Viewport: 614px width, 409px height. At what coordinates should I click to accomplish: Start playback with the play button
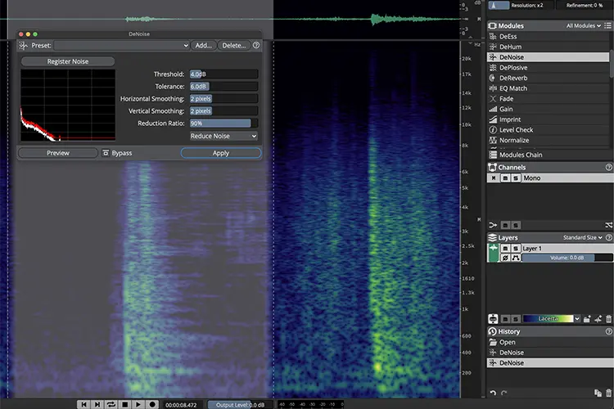point(138,404)
